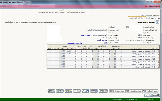Click the وضع و نوع ترم column header

(136, 49)
